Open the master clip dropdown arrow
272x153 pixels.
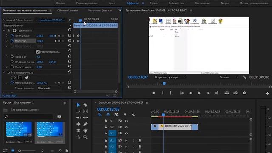36,20
